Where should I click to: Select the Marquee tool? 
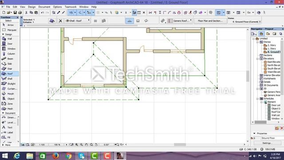[9, 30]
